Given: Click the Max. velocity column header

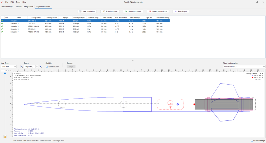Looking at the screenshot, I should click(x=107, y=18).
